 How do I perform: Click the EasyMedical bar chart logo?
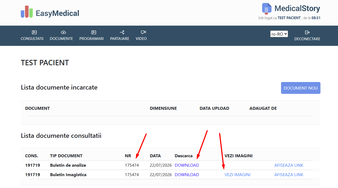click(x=27, y=12)
